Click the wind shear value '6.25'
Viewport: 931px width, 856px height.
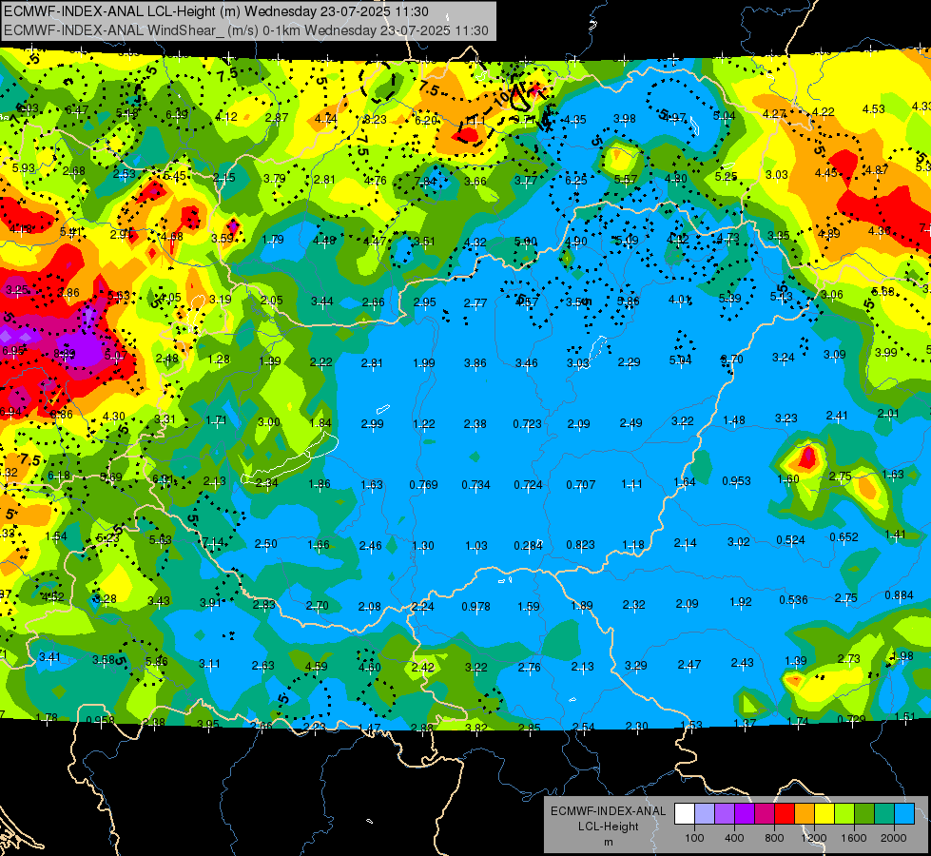tap(576, 180)
